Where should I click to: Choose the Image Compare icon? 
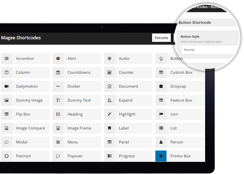pos(6,128)
